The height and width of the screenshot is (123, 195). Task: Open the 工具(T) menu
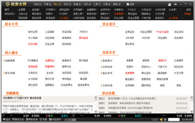(x=97, y=4)
